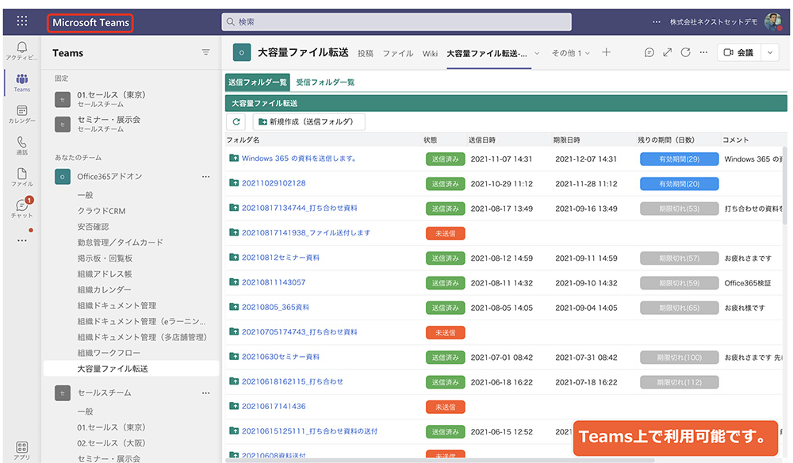Open the クラウドCRM channel
793x463 pixels.
tap(102, 211)
